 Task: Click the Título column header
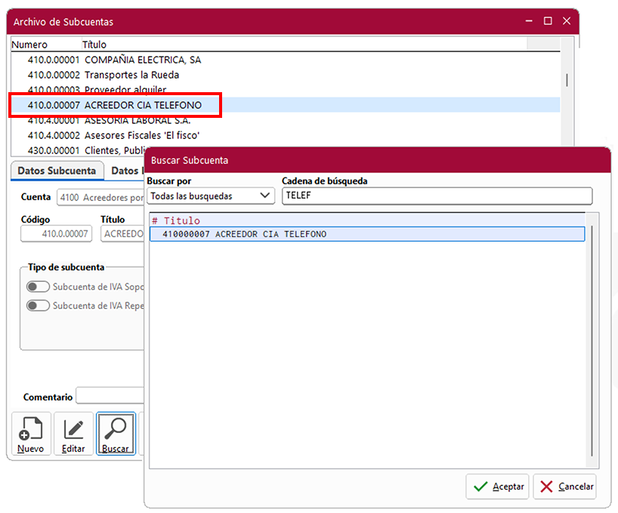click(94, 45)
